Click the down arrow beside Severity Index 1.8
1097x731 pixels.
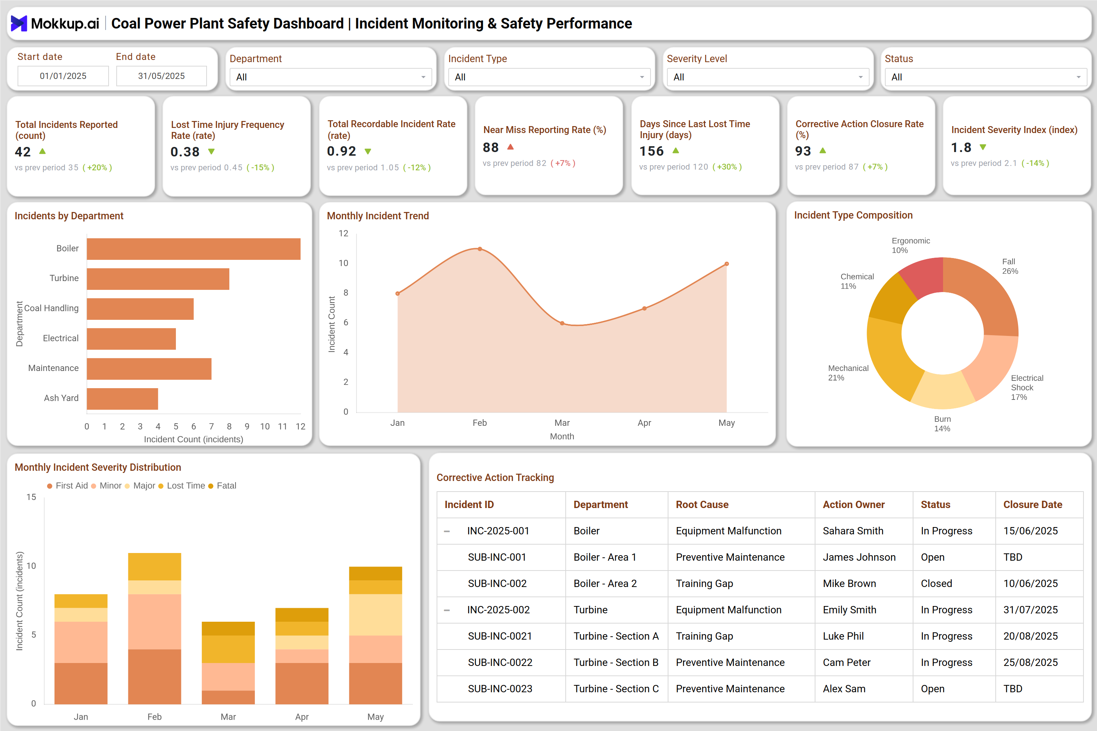(983, 147)
